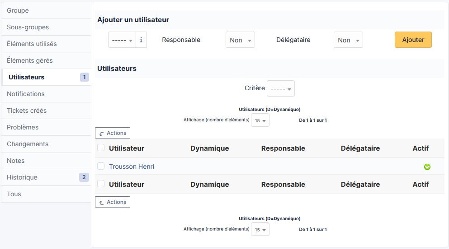Click the green active status icon
Screen dimensions: 449x249
tap(427, 167)
